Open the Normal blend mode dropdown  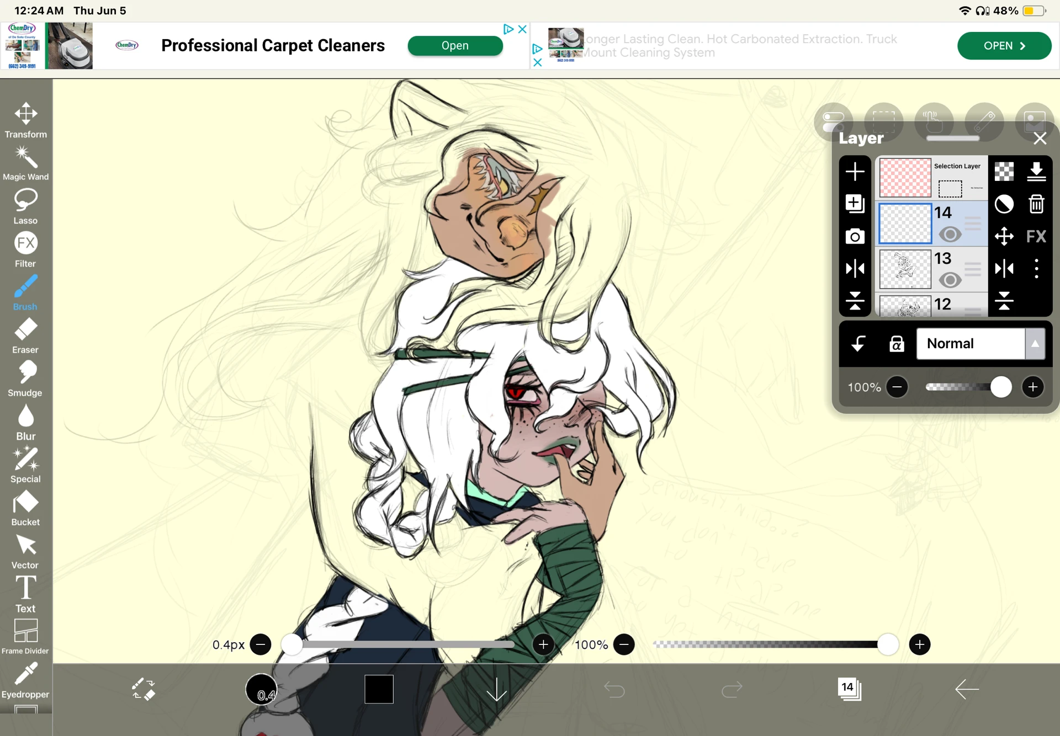coord(969,343)
